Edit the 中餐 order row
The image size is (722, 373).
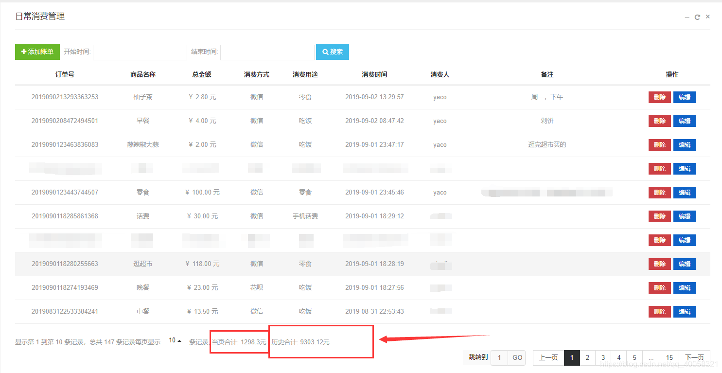(685, 312)
